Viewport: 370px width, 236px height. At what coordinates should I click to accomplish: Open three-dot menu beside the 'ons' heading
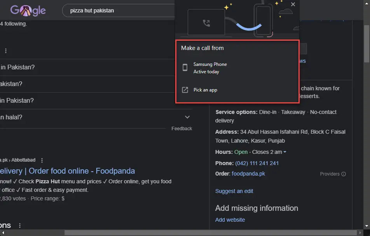[x=20, y=226]
